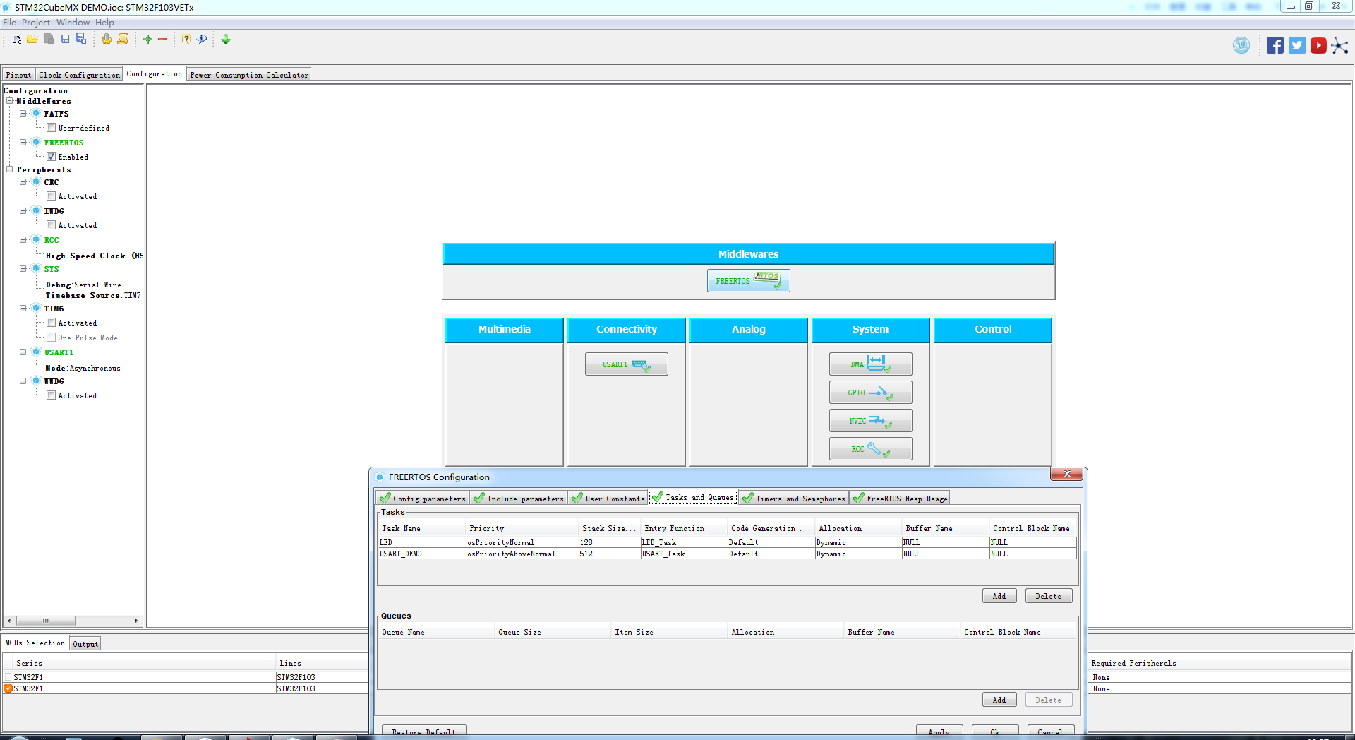This screenshot has height=740, width=1355.
Task: Click the 10-year anniversary badge icon
Action: [x=1241, y=46]
